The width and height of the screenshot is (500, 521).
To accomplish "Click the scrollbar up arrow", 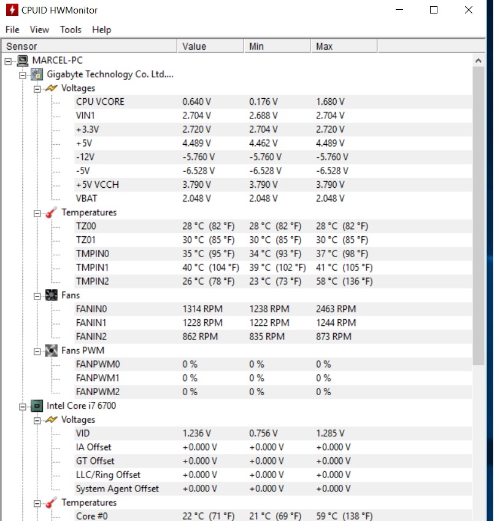I will click(x=479, y=61).
